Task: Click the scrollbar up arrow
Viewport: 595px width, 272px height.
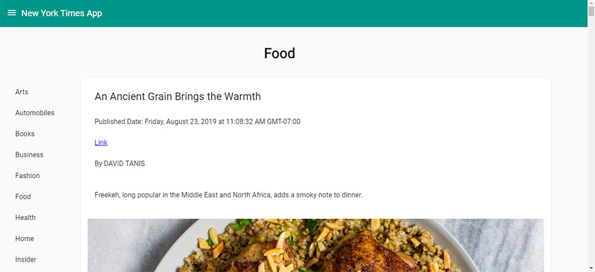Action: pyautogui.click(x=591, y=4)
